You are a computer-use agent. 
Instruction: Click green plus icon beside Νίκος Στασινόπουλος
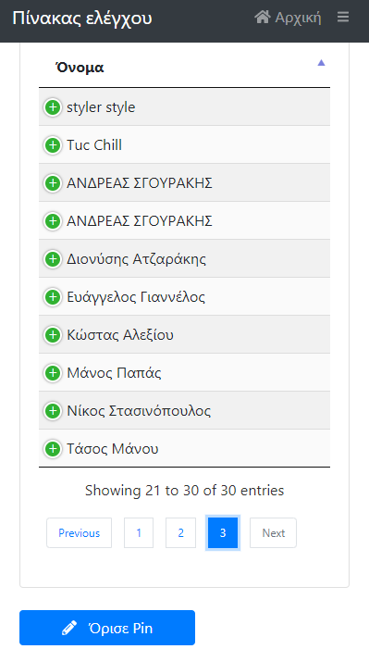(x=53, y=411)
